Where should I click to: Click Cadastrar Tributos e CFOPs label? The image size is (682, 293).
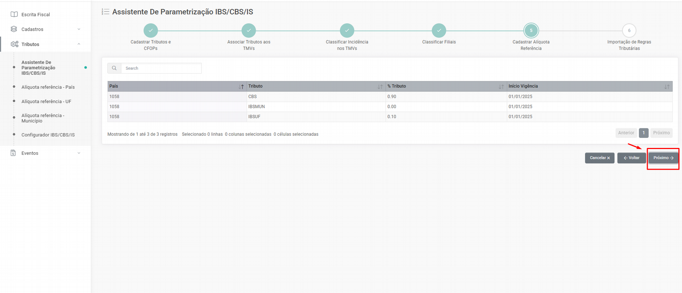[x=151, y=45]
